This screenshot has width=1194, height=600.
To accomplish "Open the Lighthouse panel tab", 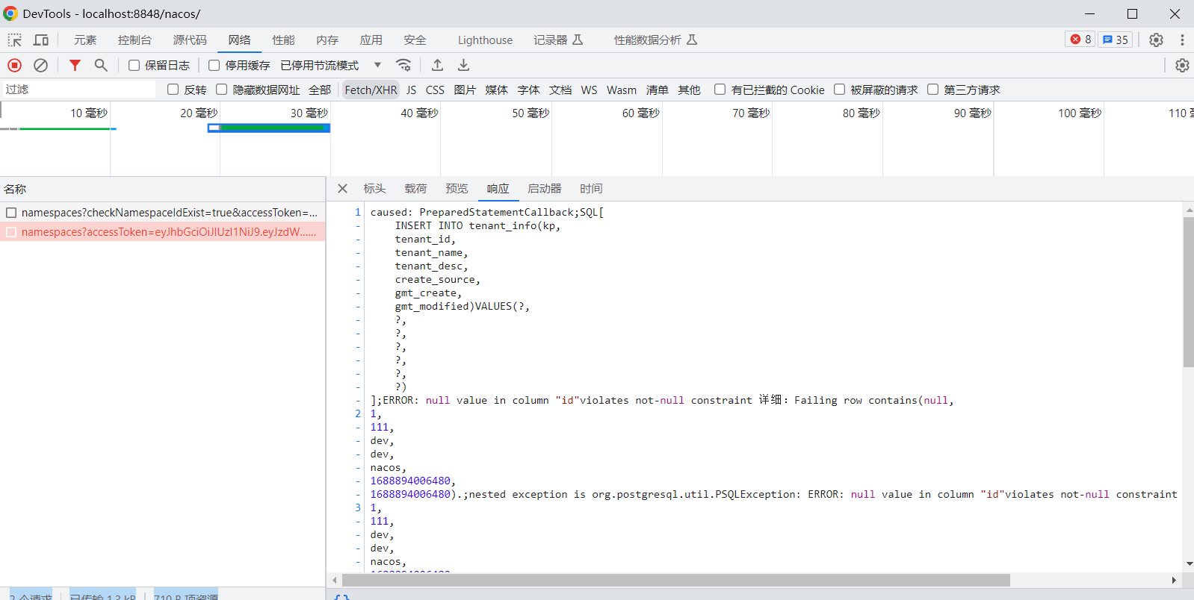I will 485,40.
